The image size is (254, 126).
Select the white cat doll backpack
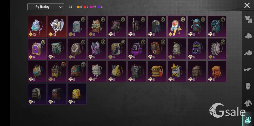(97, 71)
